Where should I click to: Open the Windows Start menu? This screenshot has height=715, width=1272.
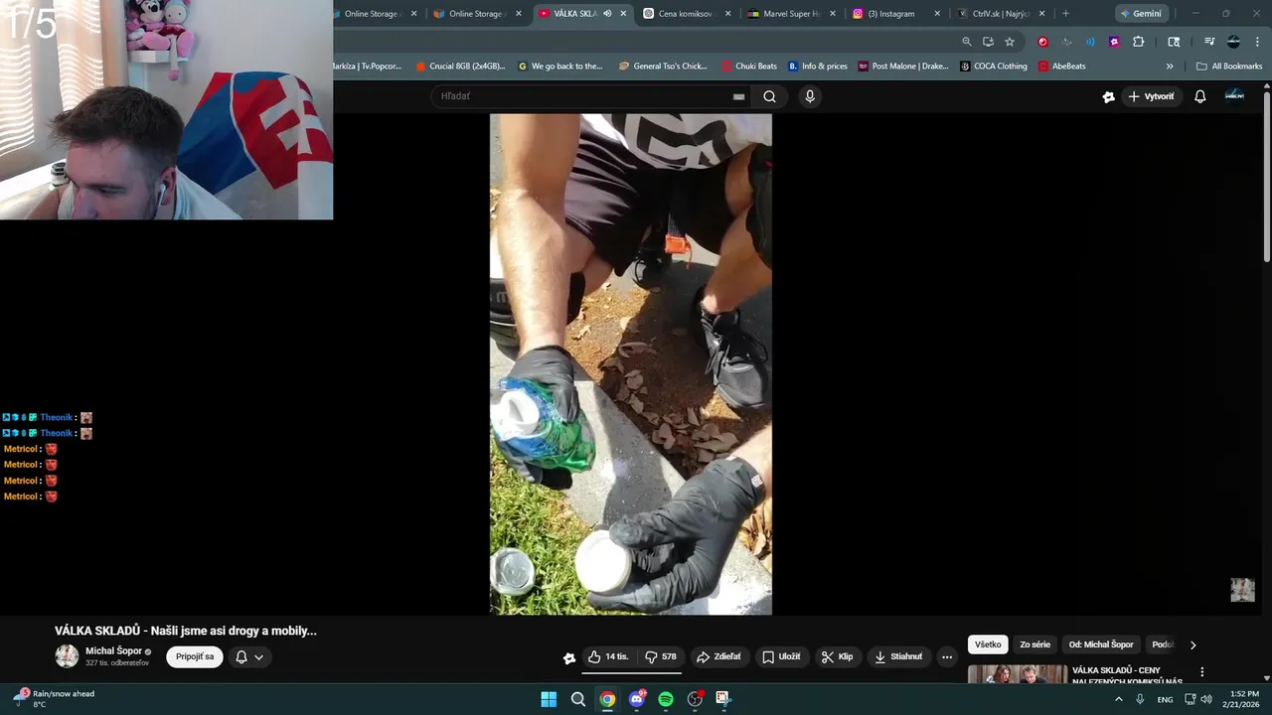pyautogui.click(x=549, y=699)
